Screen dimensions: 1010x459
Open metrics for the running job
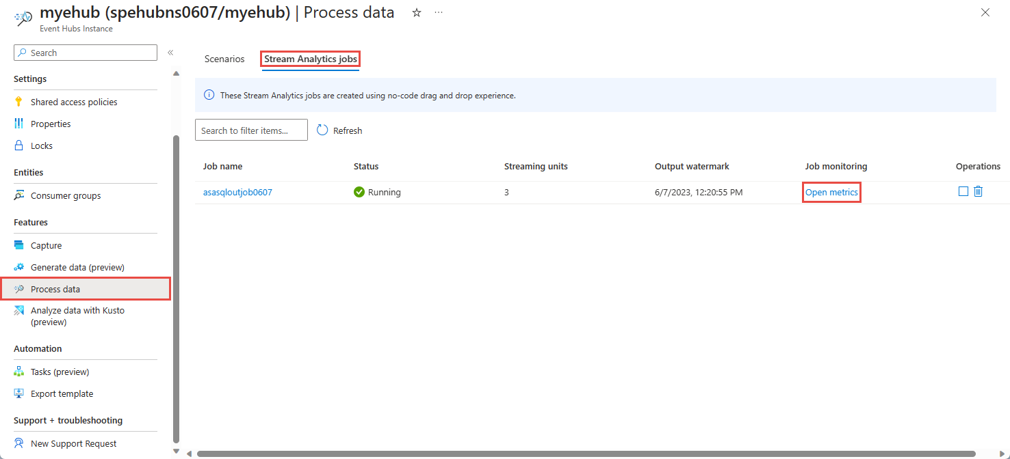click(x=831, y=192)
